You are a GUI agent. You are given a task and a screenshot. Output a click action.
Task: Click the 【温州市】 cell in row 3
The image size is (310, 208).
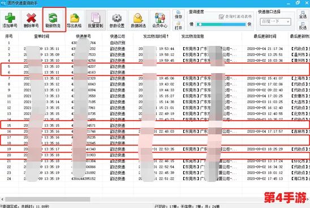(x=300, y=54)
